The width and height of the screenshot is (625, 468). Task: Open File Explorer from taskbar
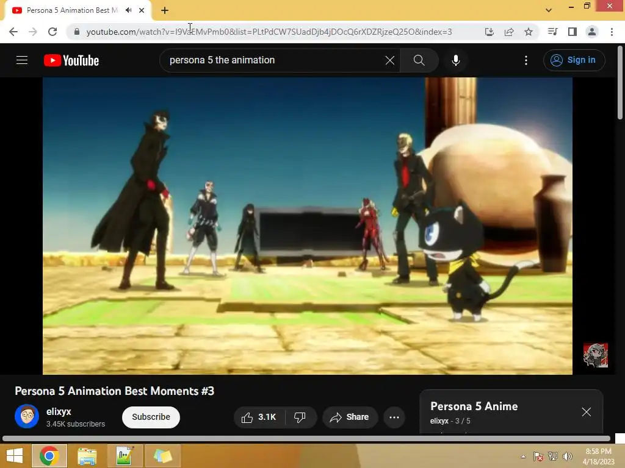tap(87, 456)
